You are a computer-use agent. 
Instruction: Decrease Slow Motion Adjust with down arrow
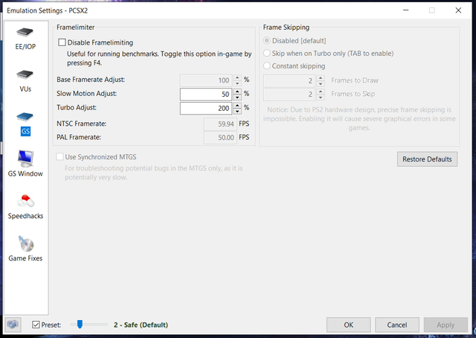coord(237,98)
